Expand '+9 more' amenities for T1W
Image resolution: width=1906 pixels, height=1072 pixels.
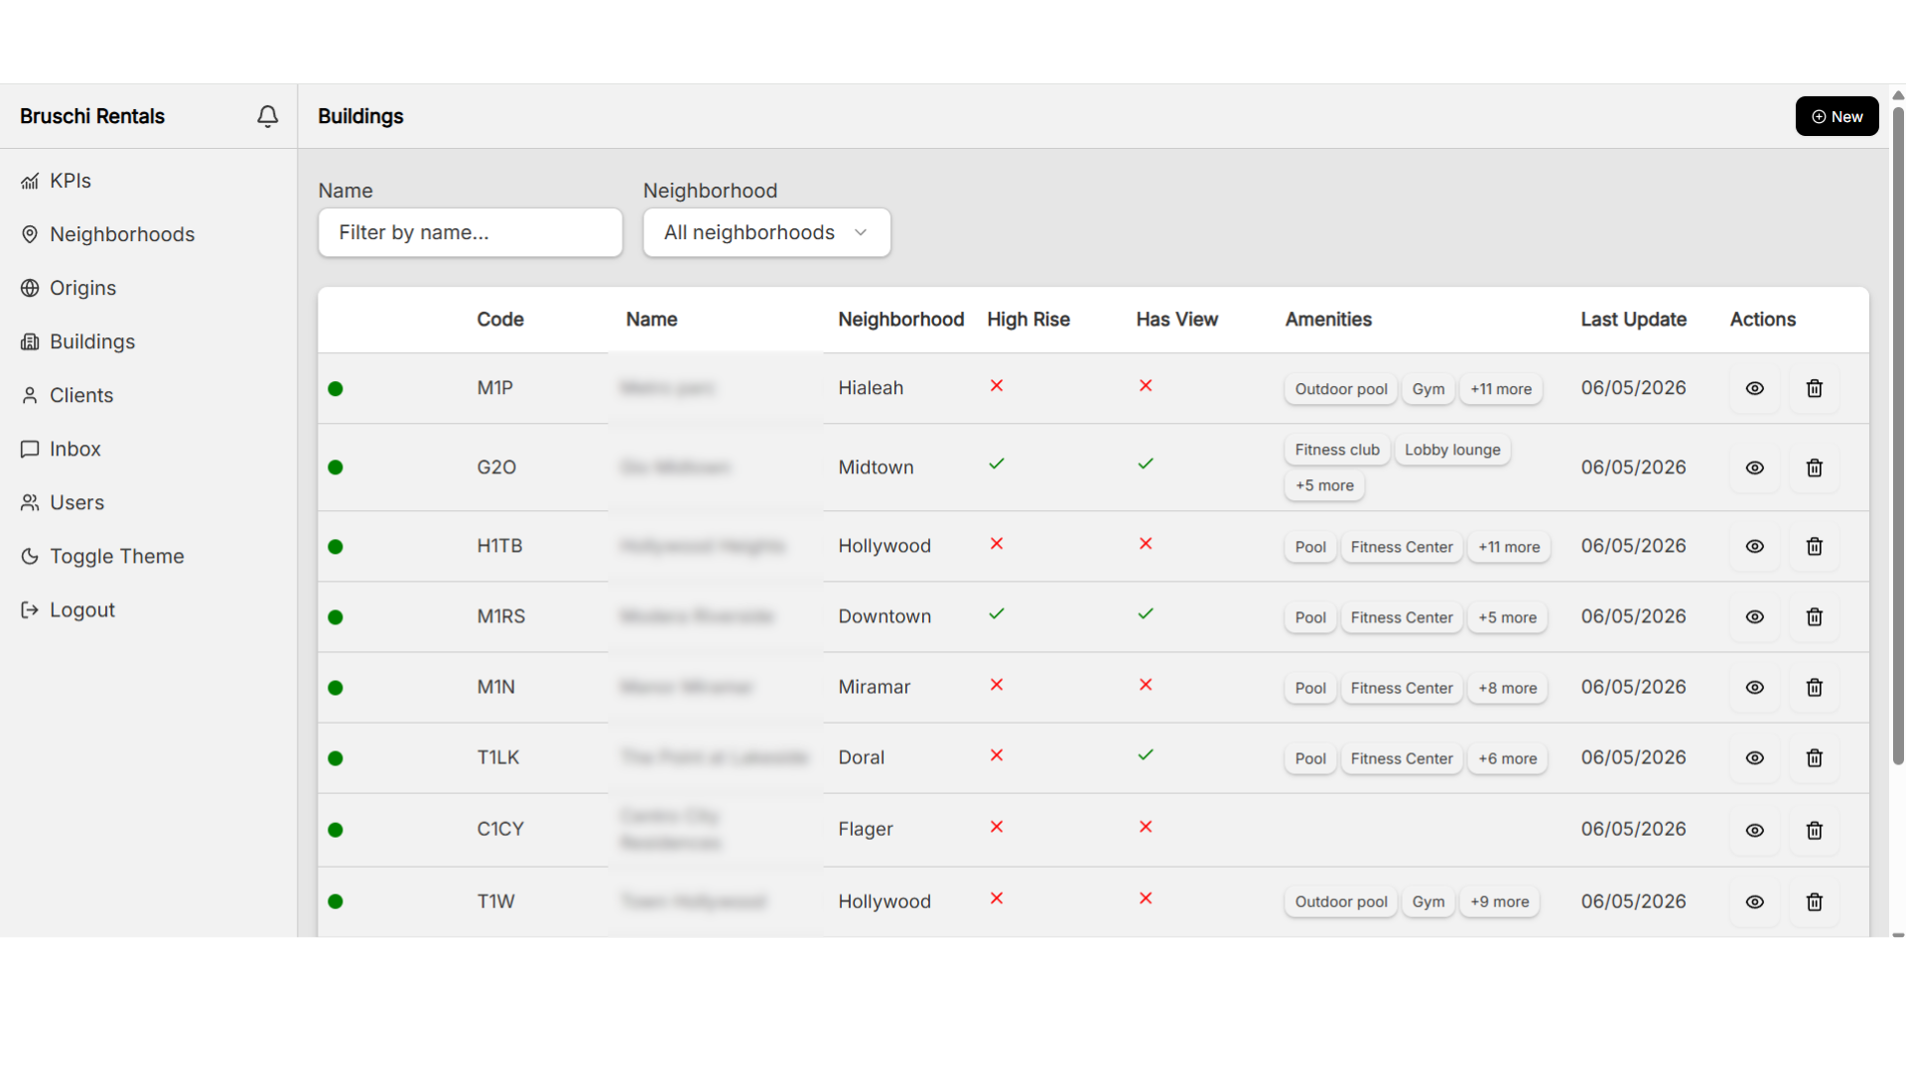[x=1499, y=901]
